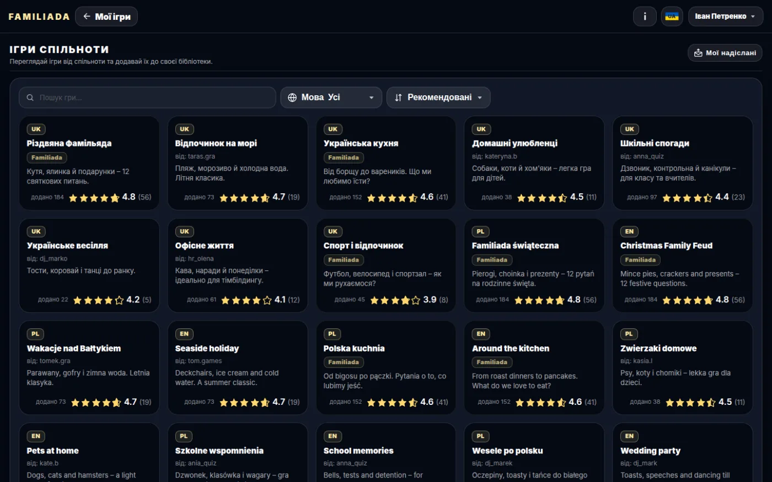Click star rating on Відпочинок на морі
This screenshot has width=772, height=482.
(244, 197)
